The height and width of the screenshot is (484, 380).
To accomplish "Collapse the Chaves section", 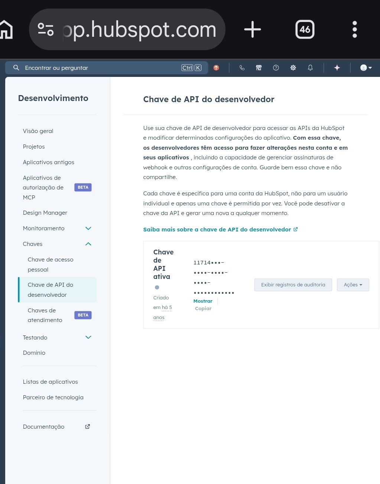I will 88,244.
